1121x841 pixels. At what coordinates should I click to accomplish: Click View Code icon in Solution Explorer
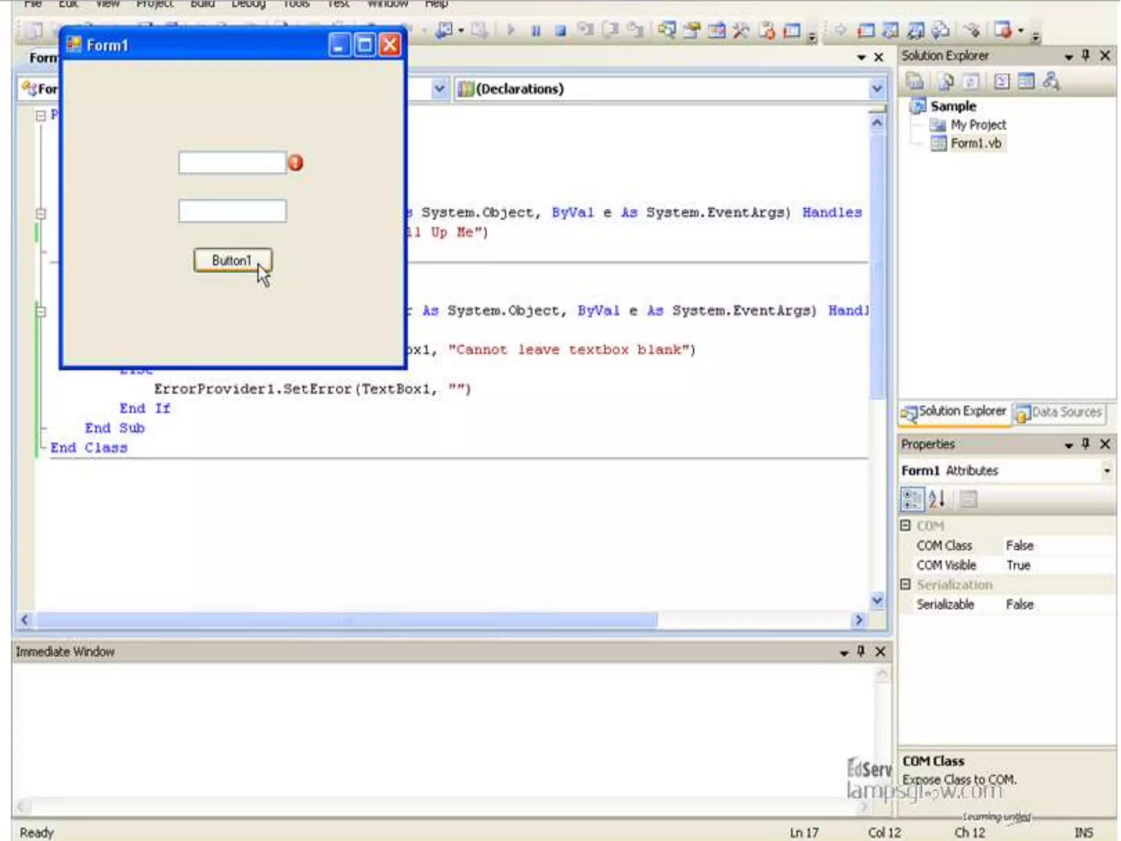[1001, 82]
